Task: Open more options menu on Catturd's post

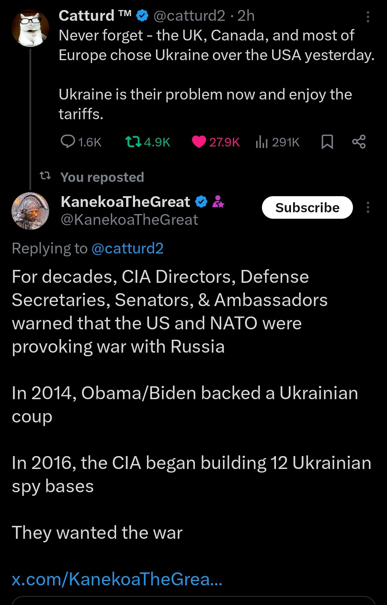Action: [x=368, y=17]
